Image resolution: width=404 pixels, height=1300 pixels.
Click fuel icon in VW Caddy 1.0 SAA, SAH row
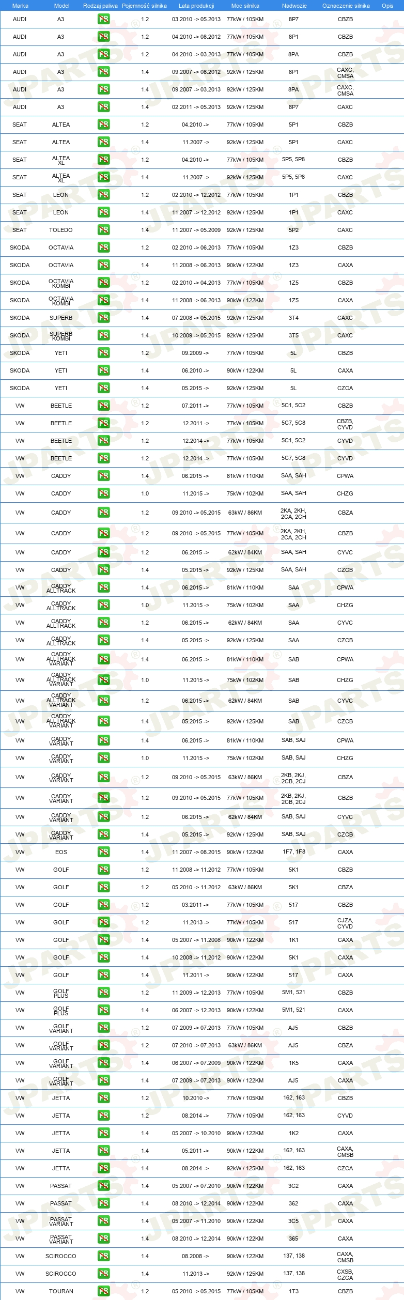tap(103, 493)
